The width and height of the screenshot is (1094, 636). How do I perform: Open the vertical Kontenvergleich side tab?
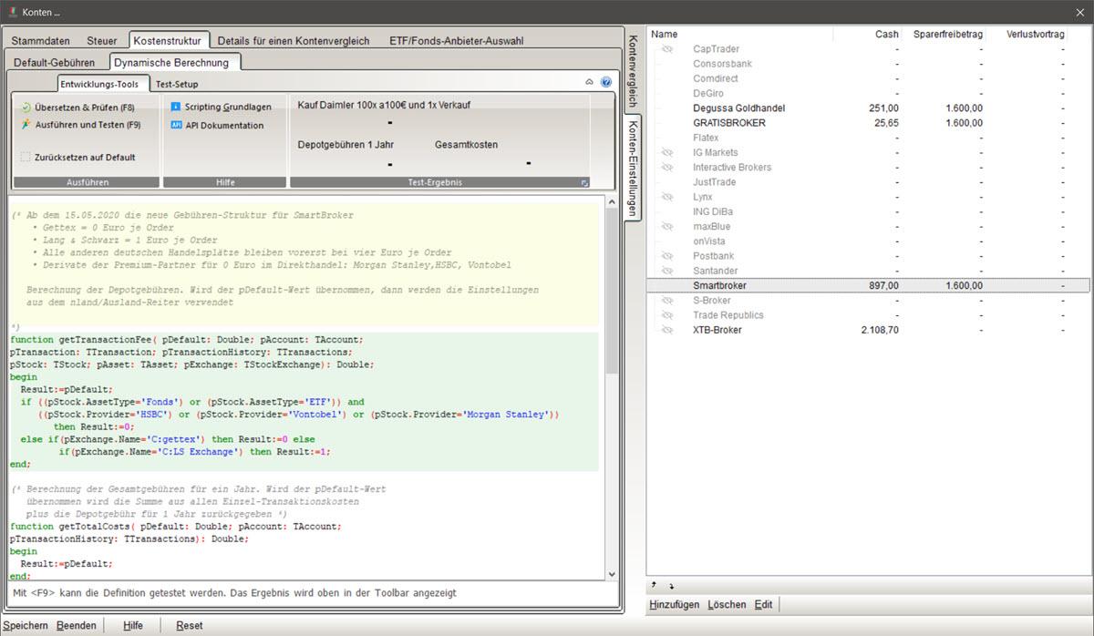point(634,71)
